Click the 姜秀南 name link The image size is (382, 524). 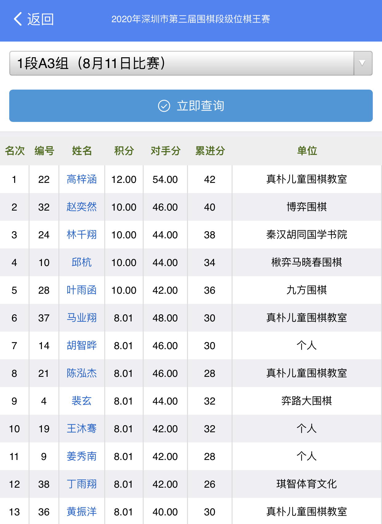[x=82, y=456]
